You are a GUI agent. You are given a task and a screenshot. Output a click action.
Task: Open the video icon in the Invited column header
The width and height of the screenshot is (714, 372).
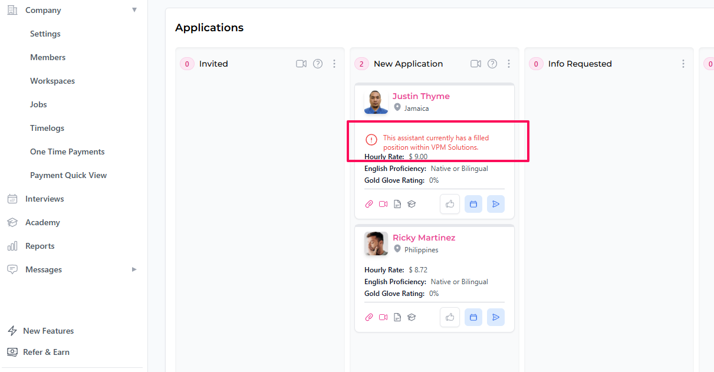click(x=301, y=63)
